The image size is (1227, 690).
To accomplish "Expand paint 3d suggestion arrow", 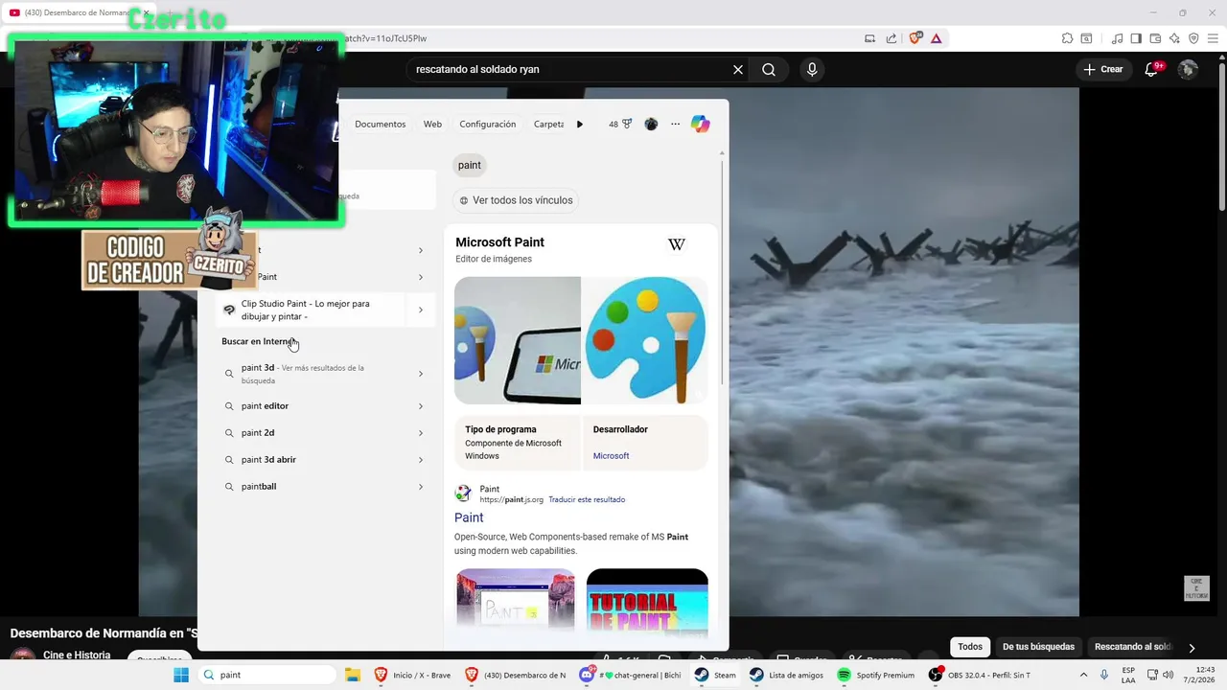I will point(420,374).
